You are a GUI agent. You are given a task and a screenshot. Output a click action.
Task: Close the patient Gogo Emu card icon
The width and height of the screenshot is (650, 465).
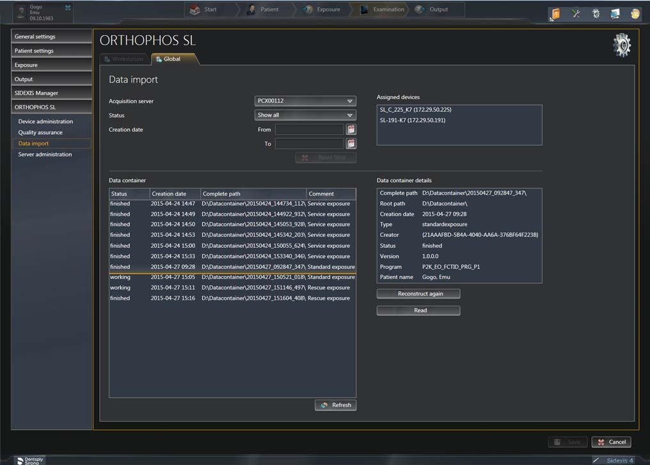coord(68,8)
